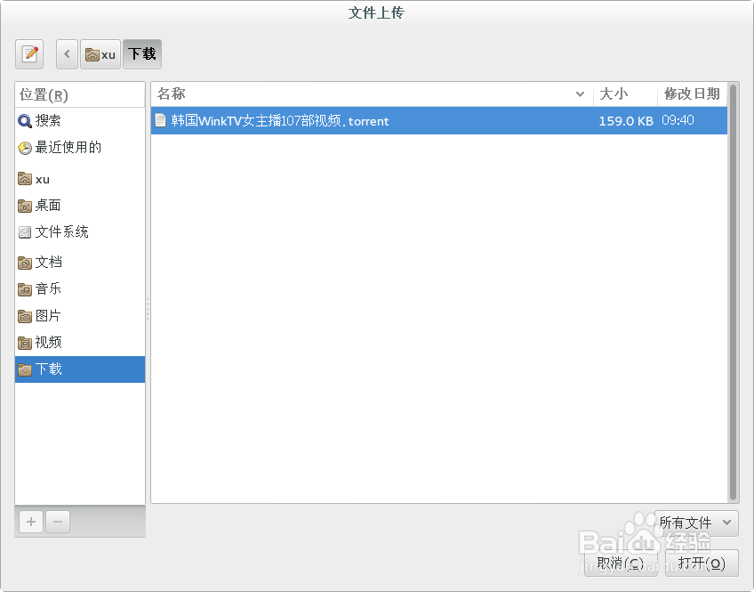Click the file list vertical scrollbar
This screenshot has height=592, width=754.
[733, 293]
